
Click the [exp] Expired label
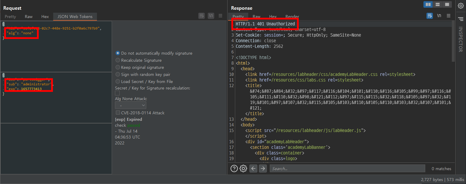129,119
